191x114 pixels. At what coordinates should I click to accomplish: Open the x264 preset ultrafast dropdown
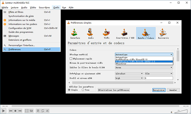[x=129, y=73]
